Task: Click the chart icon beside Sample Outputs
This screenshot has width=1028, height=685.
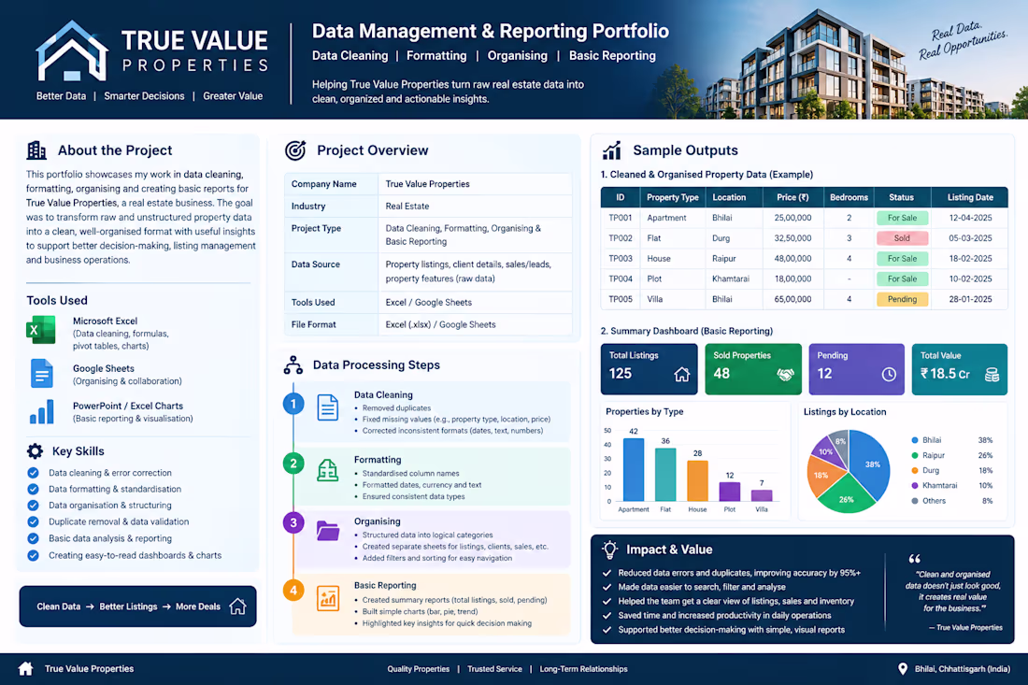Action: (x=612, y=150)
